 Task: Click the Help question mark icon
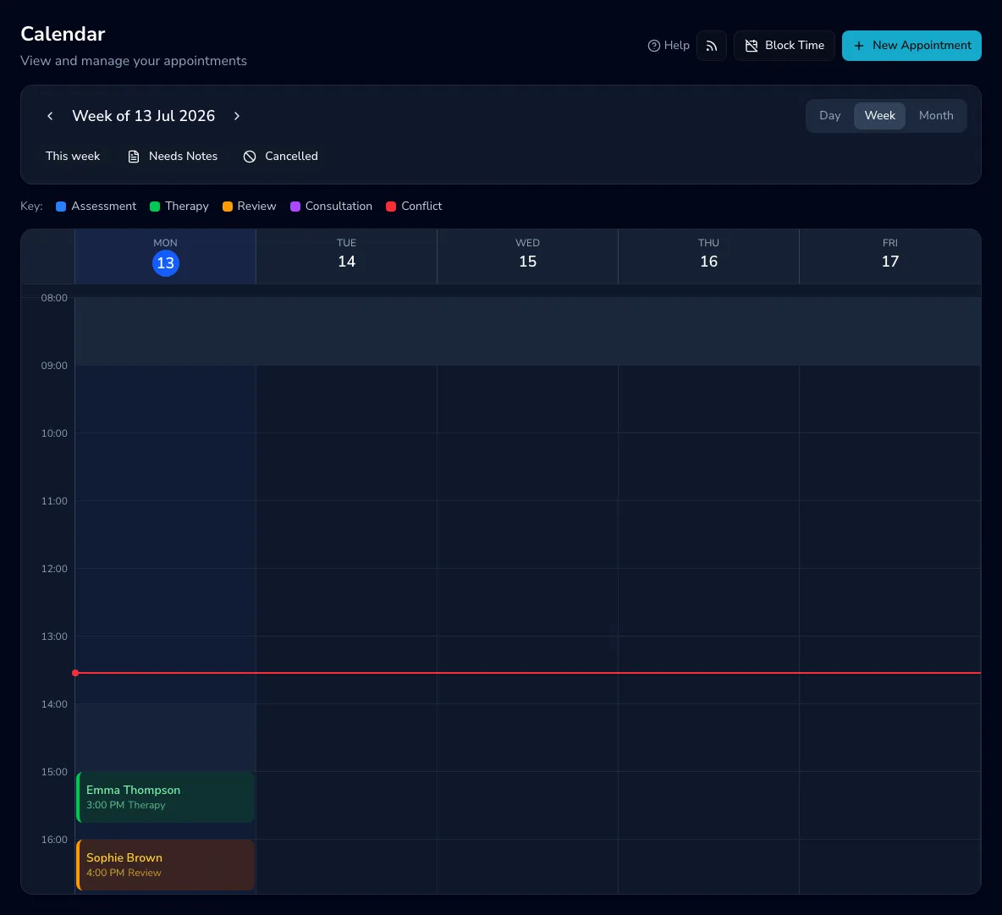[653, 46]
